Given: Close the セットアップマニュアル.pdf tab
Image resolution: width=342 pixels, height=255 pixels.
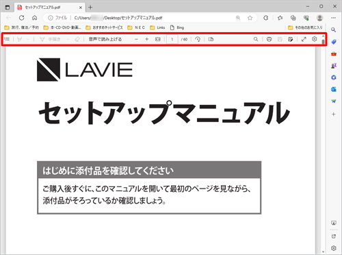Looking at the screenshot, I should coord(81,8).
